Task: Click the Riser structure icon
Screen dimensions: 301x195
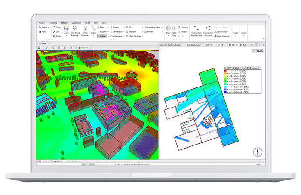Action: click(168, 28)
